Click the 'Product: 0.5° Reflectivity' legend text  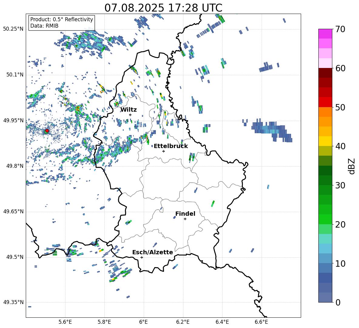pos(62,19)
